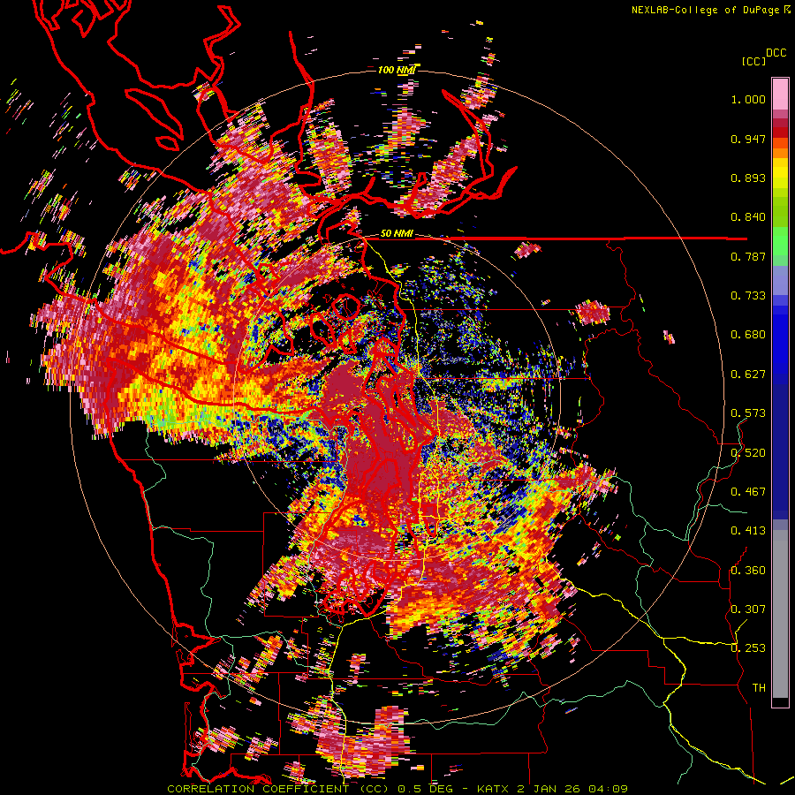Click the 0.413 scale value
This screenshot has width=795, height=795.
(748, 531)
